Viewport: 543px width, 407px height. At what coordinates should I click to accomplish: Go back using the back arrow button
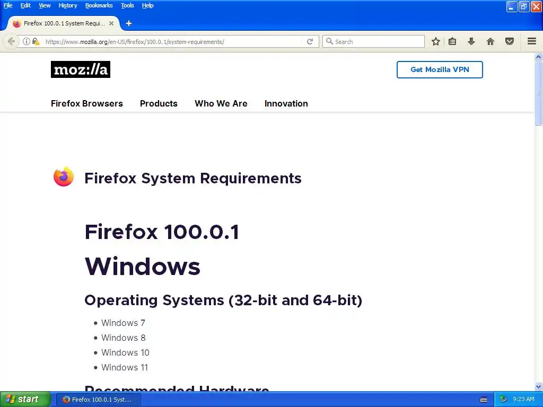point(11,41)
